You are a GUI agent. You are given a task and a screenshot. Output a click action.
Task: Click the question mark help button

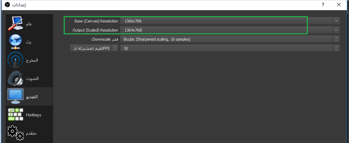click(x=323, y=5)
